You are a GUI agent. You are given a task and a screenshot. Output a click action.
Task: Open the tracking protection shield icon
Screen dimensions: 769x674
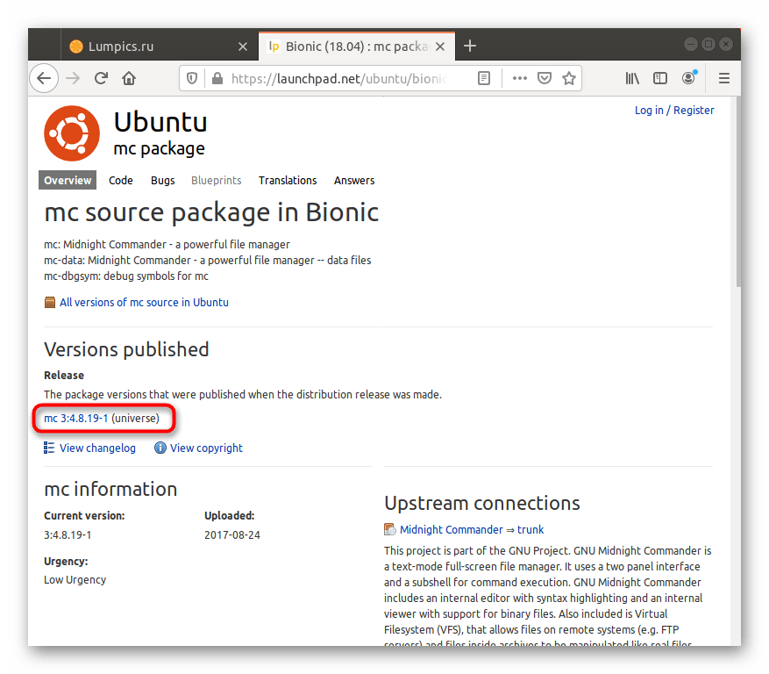[x=192, y=78]
